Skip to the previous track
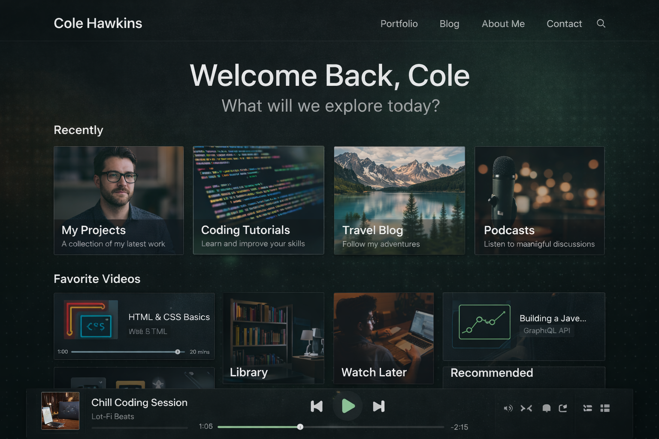The height and width of the screenshot is (439, 659). 317,406
